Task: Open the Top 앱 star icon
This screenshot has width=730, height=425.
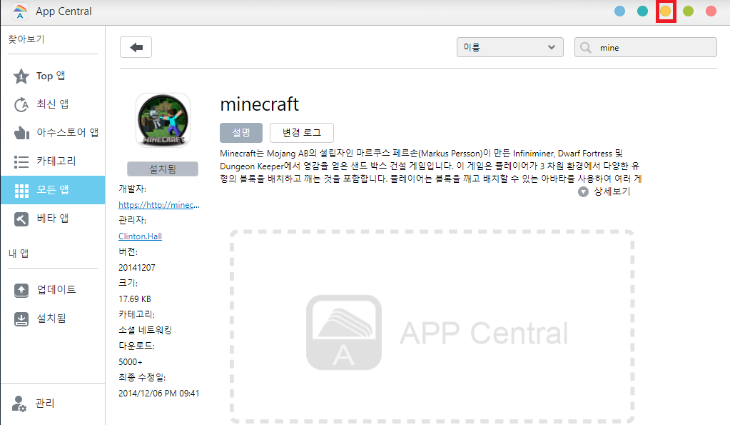Action: point(21,76)
